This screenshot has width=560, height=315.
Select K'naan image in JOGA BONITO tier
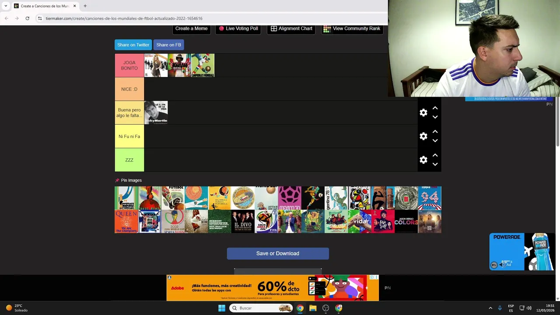[x=179, y=66]
